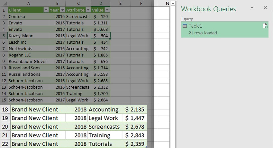Select column D header
The height and width of the screenshot is (148, 273).
(100, 3)
